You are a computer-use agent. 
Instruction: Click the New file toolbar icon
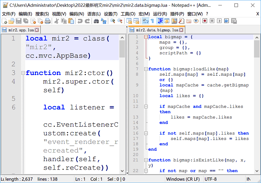4,21
